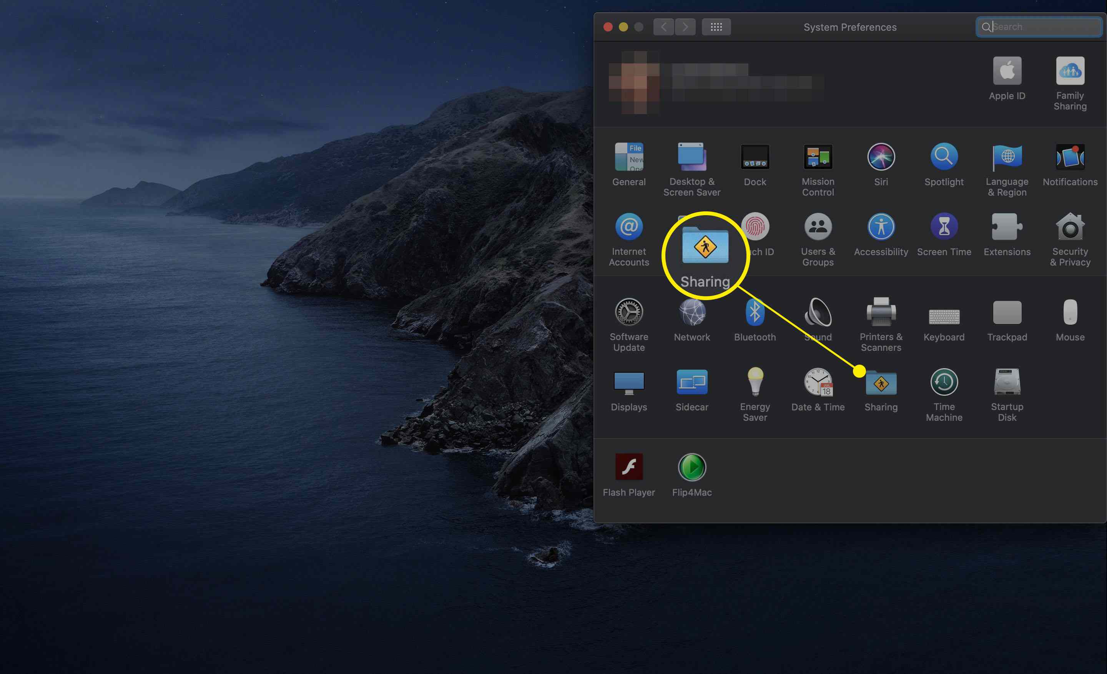
Task: Open Sound preferences
Action: (x=818, y=312)
